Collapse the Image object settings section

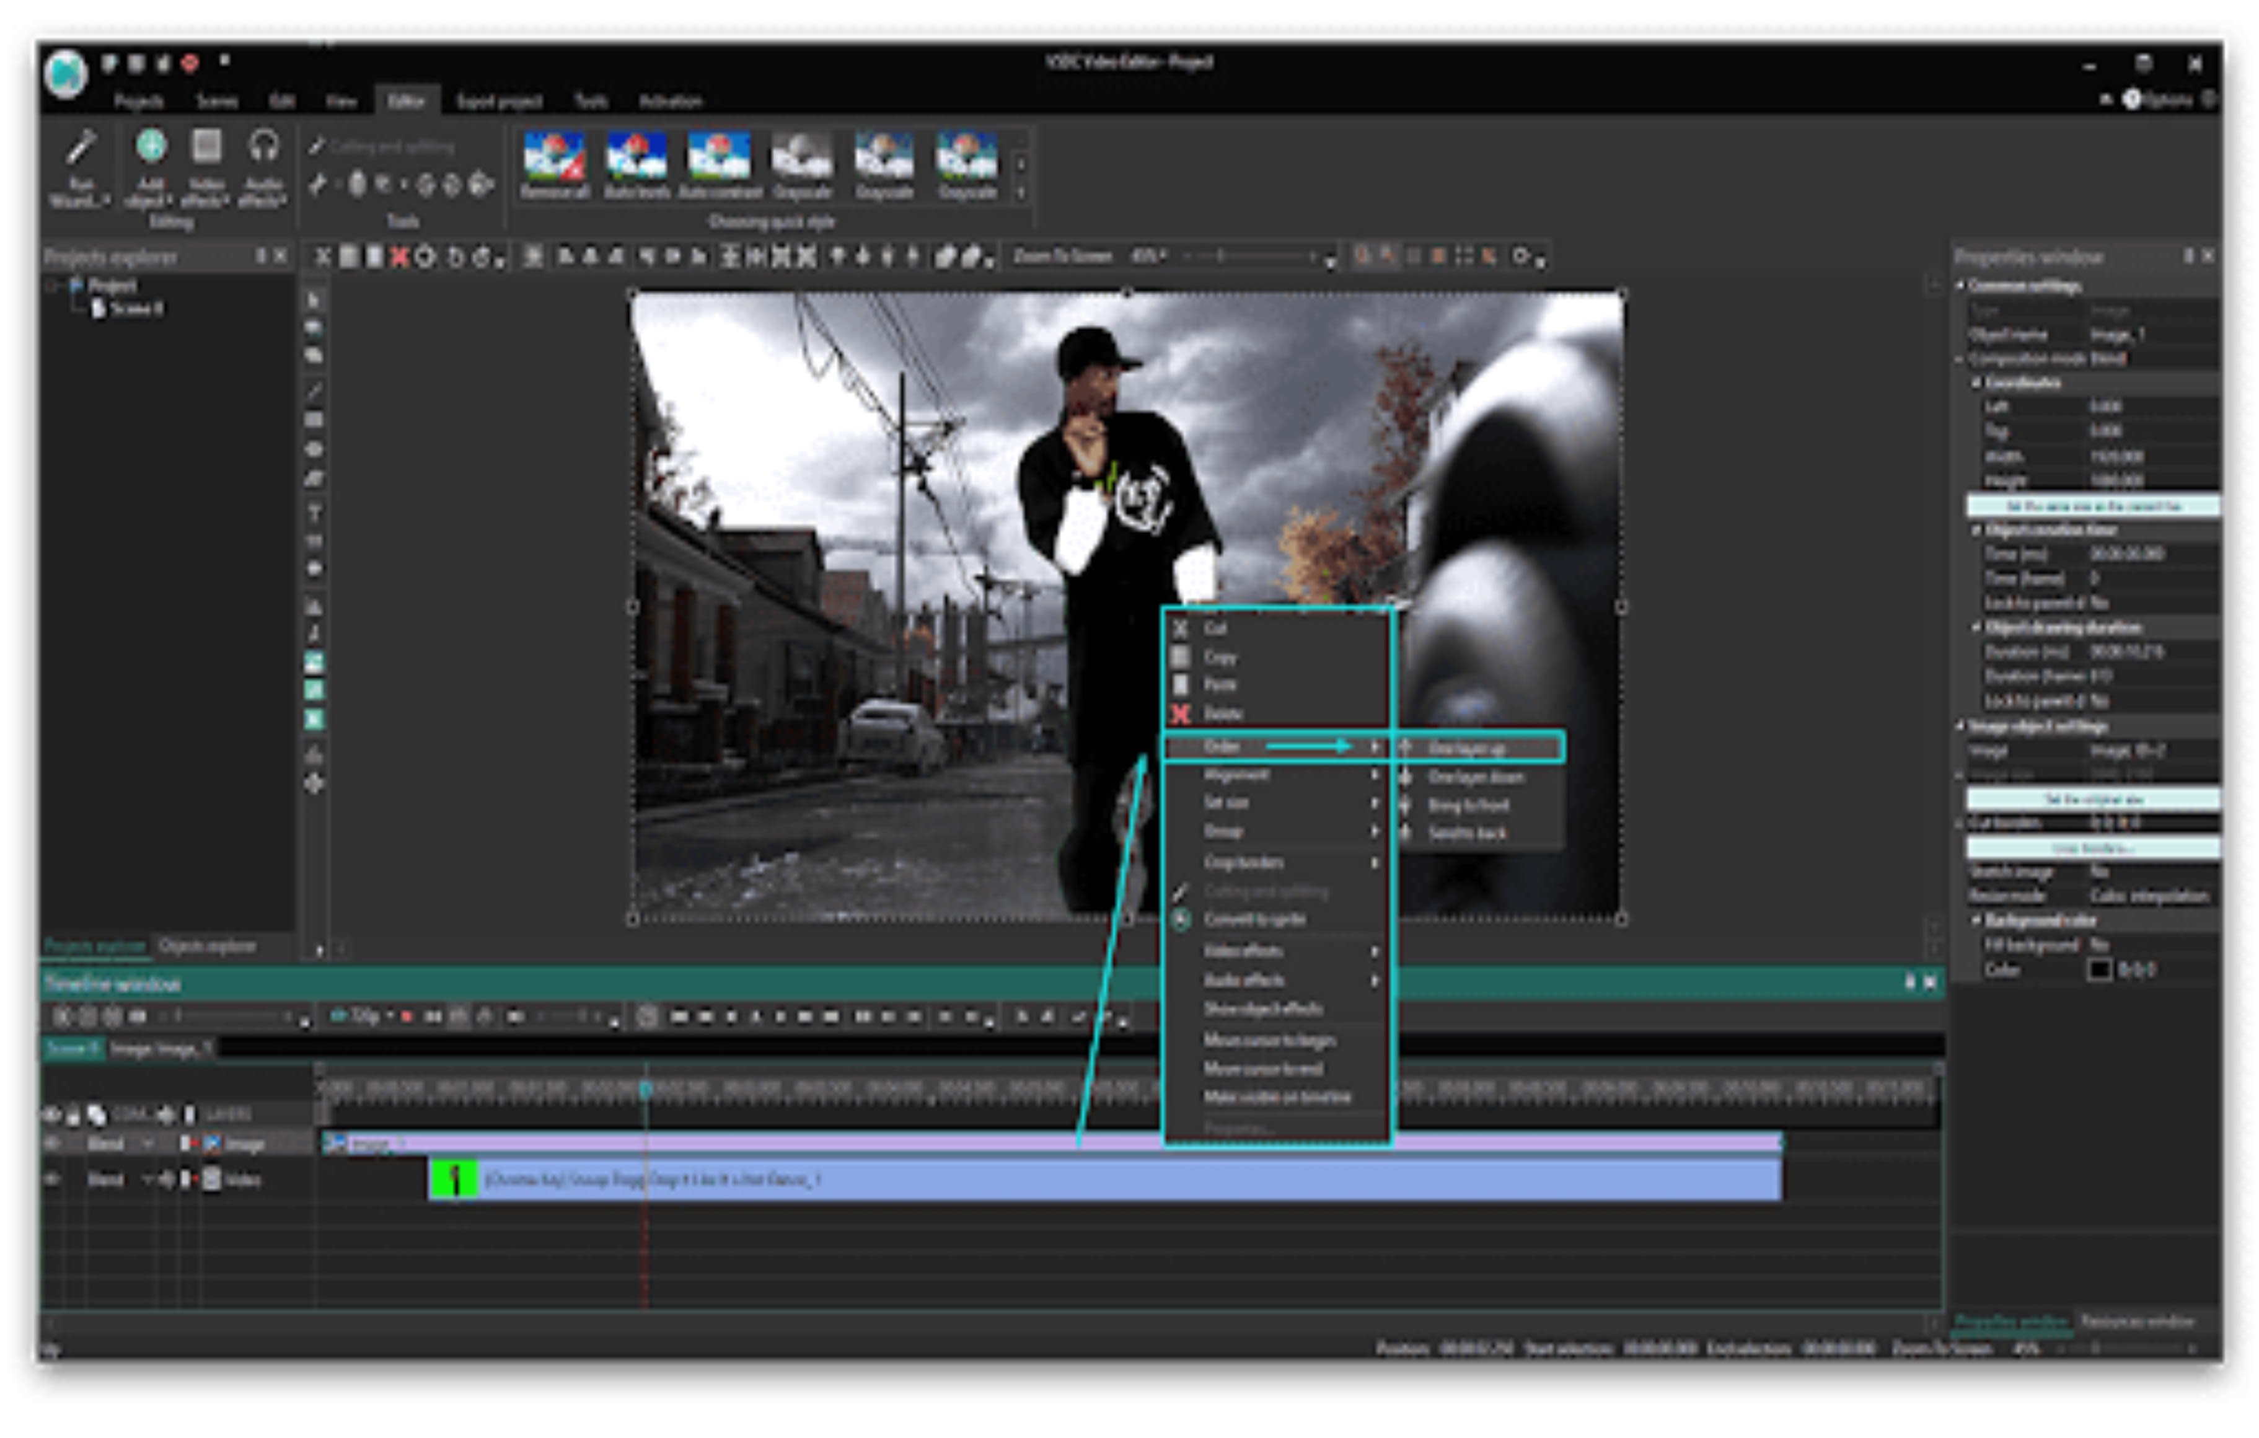pyautogui.click(x=1961, y=726)
